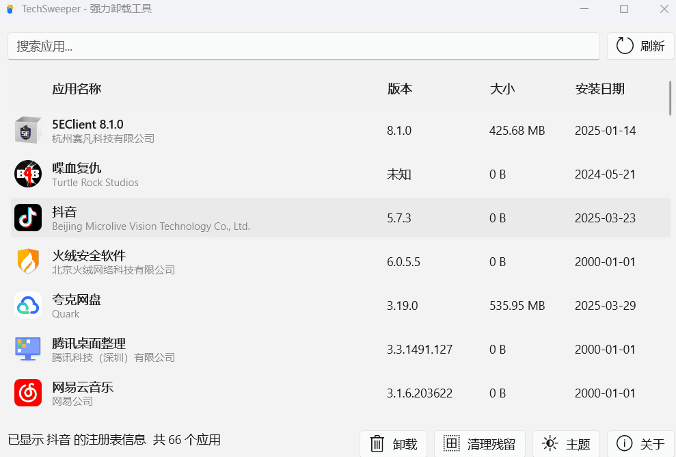Viewport: 676px width, 457px height.
Task: Click the 火绒安全软件 shield icon
Action: pyautogui.click(x=28, y=261)
